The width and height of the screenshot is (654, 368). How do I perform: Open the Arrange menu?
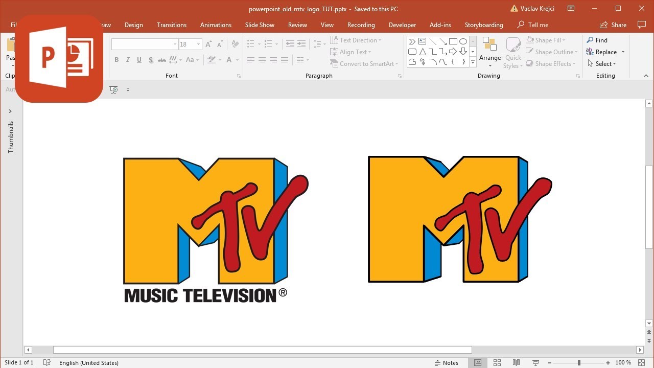[490, 53]
